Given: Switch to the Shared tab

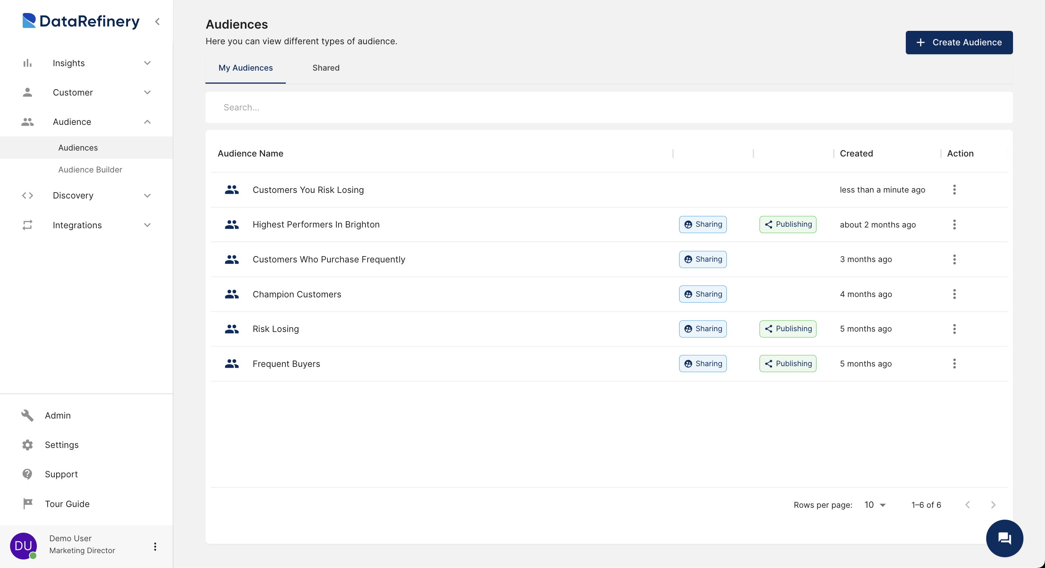Looking at the screenshot, I should click(x=326, y=68).
